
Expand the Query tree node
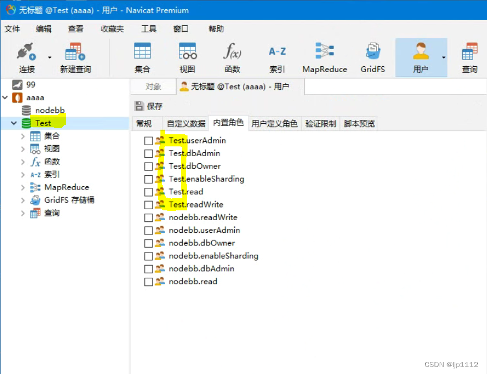(23, 213)
